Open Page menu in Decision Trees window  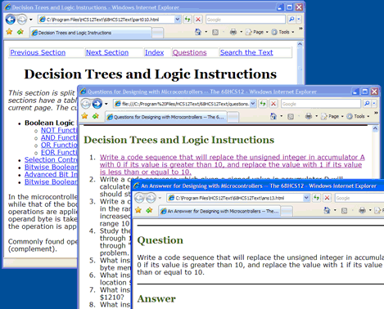(256, 32)
